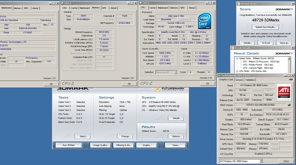The image size is (296, 165).
Task: Click the DRAM Frequency 949.6 MHz field
Action: click(x=104, y=32)
